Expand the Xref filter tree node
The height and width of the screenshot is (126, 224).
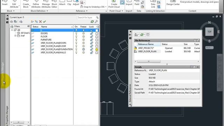click(x=15, y=36)
